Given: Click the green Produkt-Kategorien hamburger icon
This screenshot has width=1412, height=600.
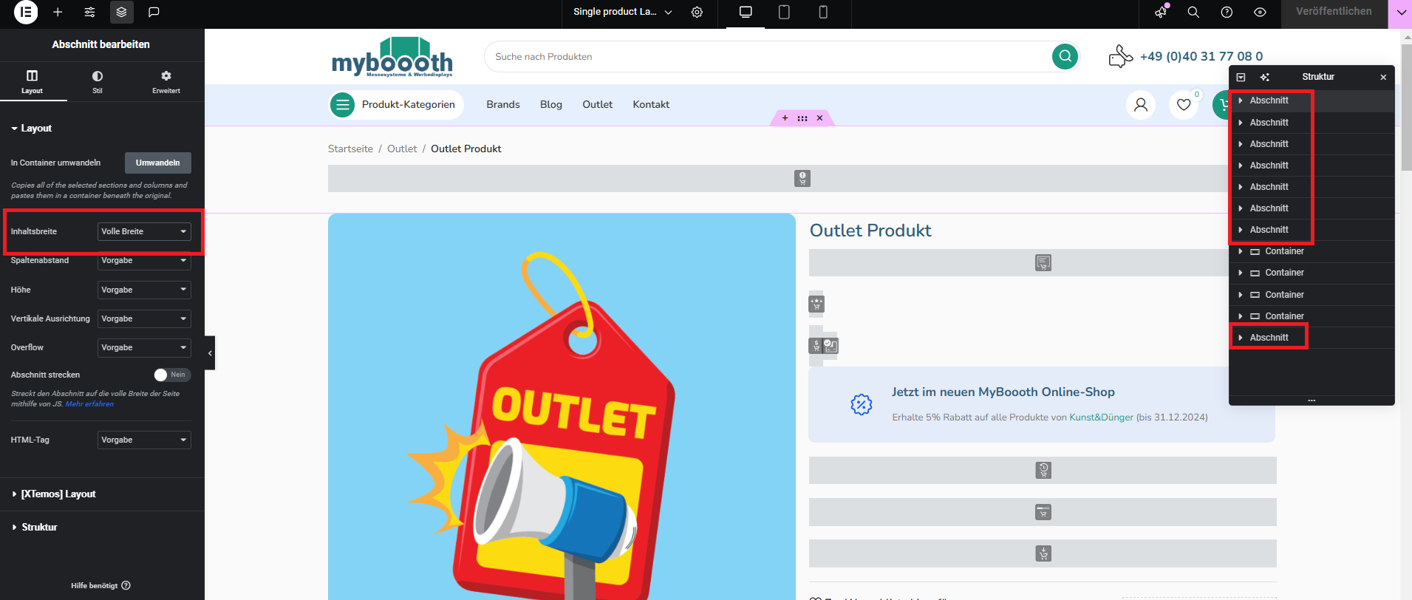Looking at the screenshot, I should (x=342, y=105).
